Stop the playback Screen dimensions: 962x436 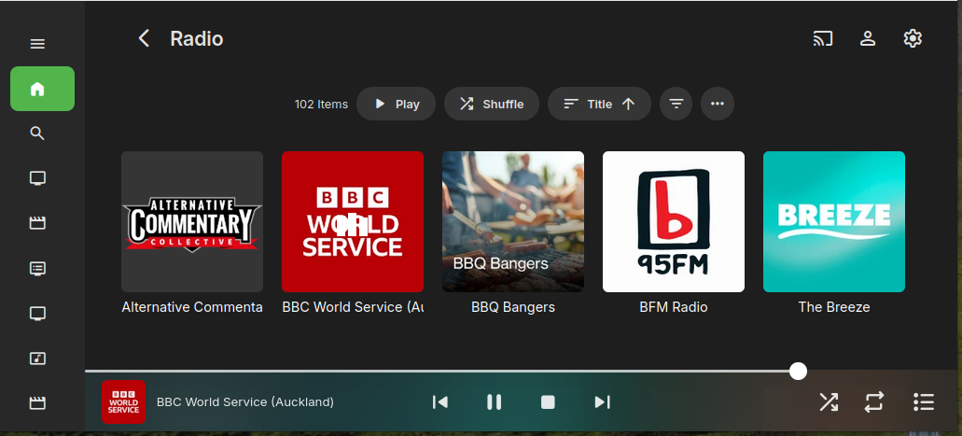click(548, 402)
